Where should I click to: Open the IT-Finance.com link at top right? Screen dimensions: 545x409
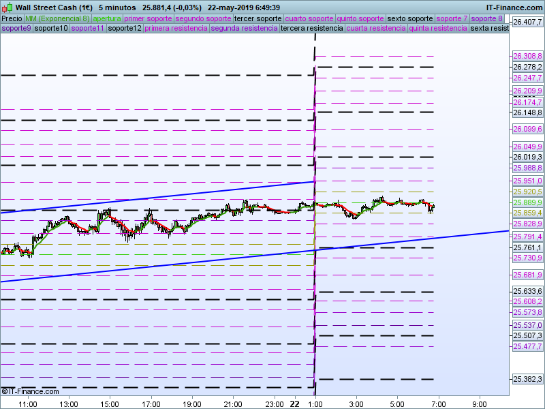[x=514, y=7]
